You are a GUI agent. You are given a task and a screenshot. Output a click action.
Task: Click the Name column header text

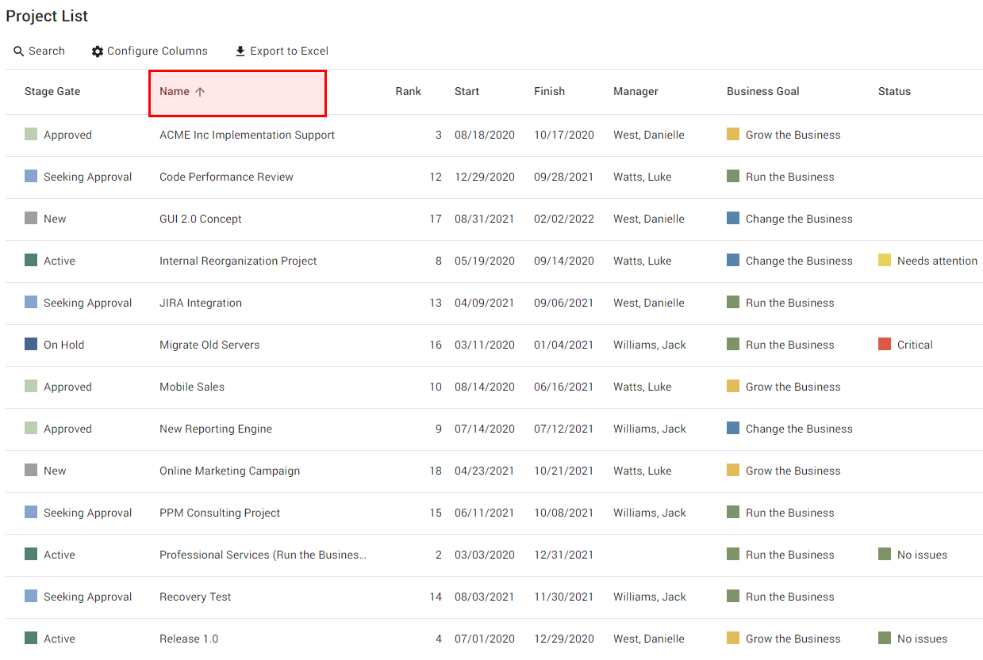pos(175,92)
